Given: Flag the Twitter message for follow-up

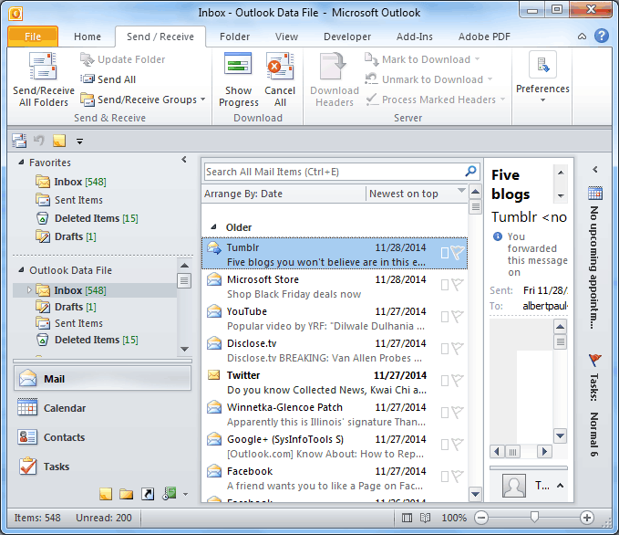Looking at the screenshot, I should click(x=458, y=381).
